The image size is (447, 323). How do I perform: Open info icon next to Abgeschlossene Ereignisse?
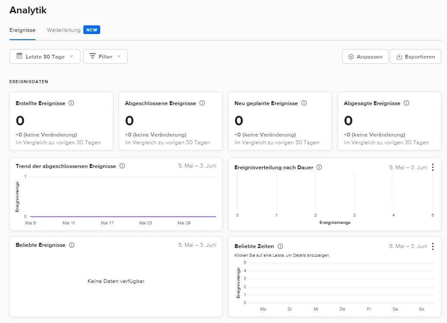pyautogui.click(x=202, y=103)
